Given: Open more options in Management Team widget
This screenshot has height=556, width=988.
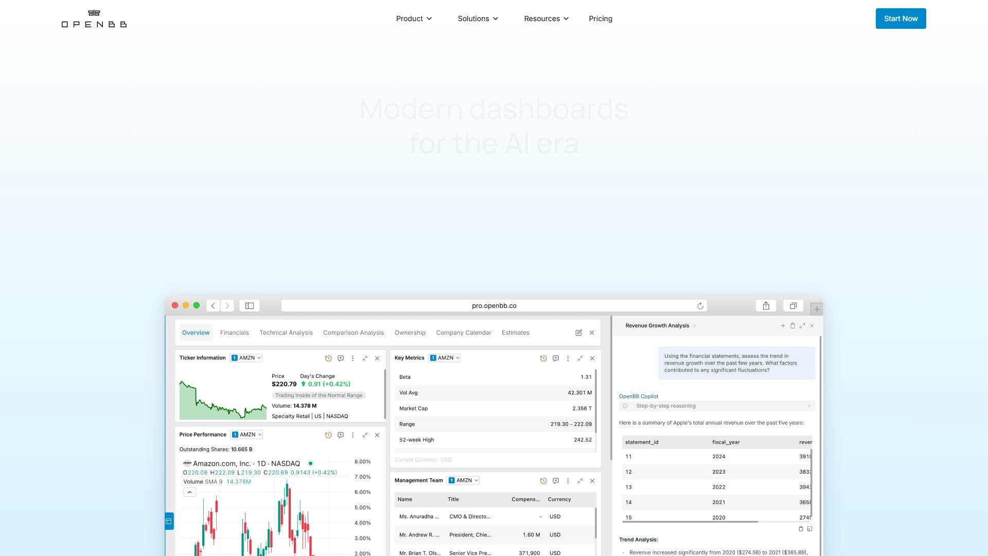Looking at the screenshot, I should click(x=568, y=481).
